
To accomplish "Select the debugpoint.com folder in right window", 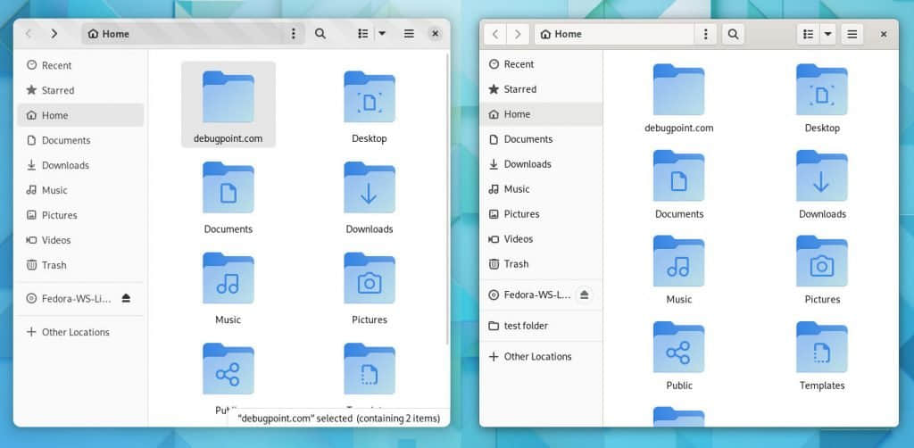I will tap(678, 98).
